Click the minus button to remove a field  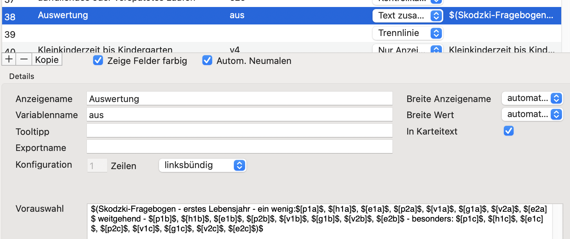coord(24,59)
